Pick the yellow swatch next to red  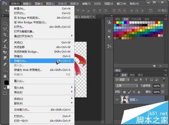[118, 23]
